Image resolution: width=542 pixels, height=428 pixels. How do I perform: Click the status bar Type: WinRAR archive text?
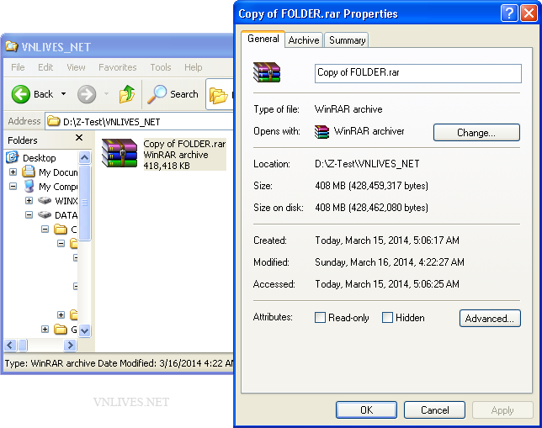pyautogui.click(x=50, y=363)
